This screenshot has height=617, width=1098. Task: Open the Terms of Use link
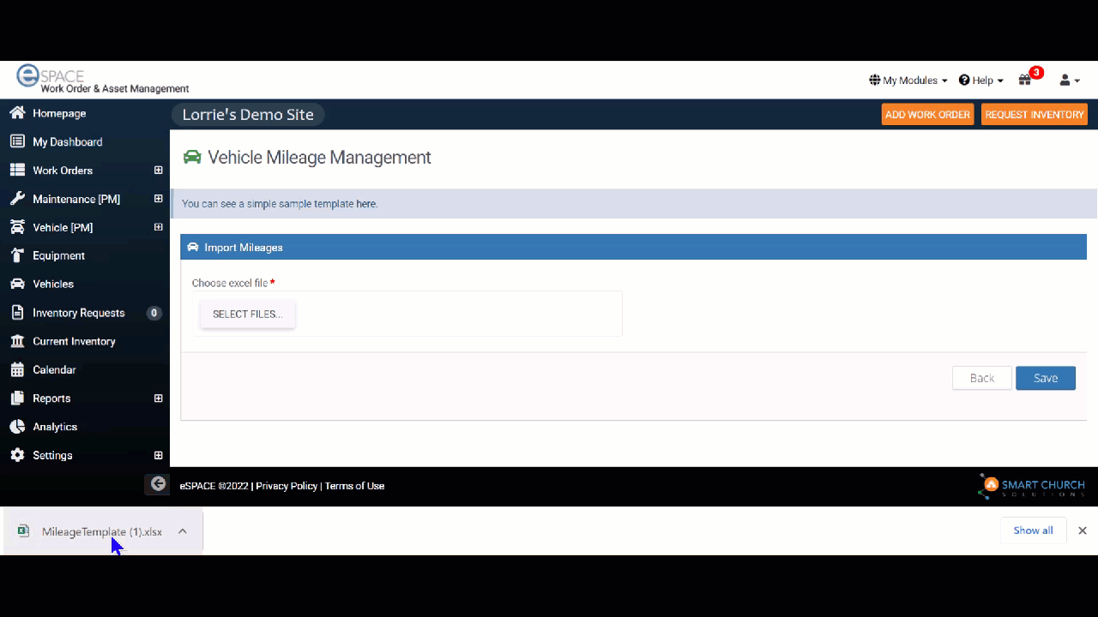(x=354, y=486)
